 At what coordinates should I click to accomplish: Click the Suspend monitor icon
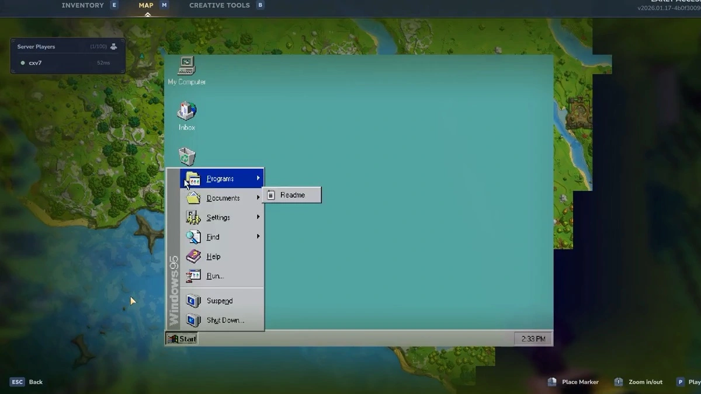point(193,300)
